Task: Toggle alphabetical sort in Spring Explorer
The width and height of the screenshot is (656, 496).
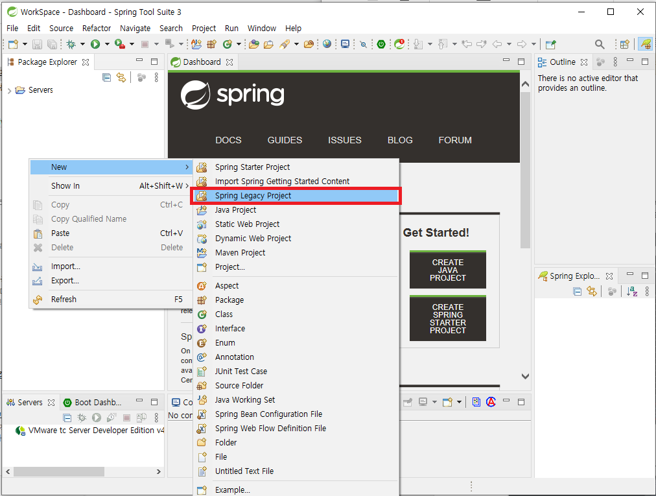Action: (x=632, y=291)
